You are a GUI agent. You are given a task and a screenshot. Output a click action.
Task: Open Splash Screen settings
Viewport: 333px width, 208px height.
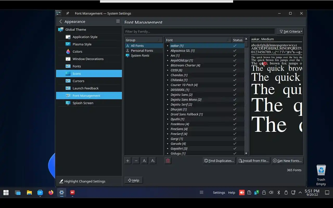[89, 103]
